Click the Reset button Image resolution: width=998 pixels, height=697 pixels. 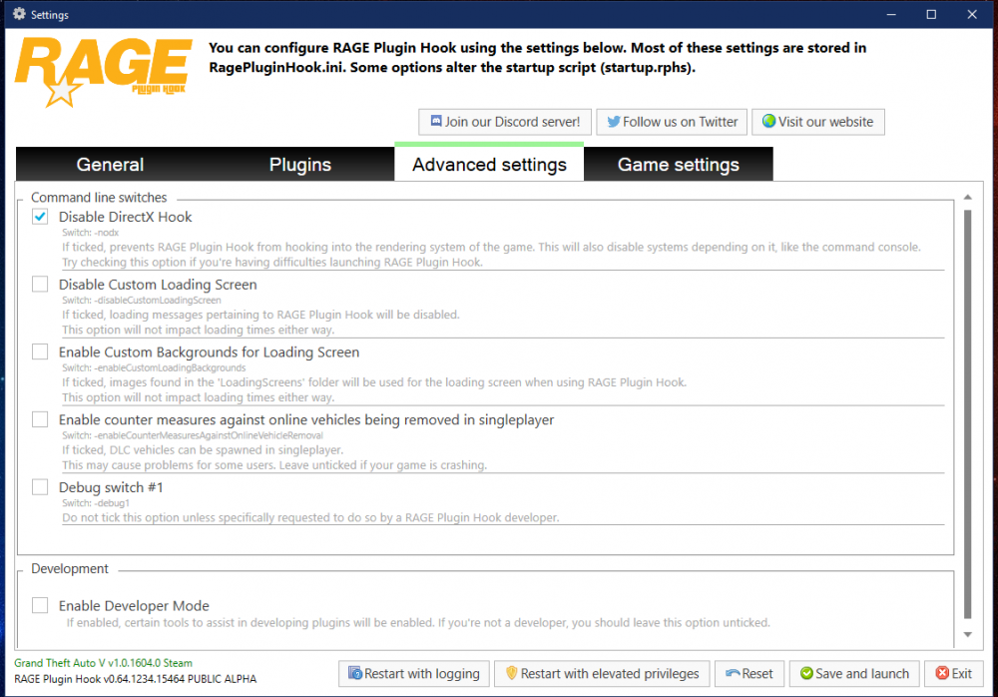(x=749, y=673)
